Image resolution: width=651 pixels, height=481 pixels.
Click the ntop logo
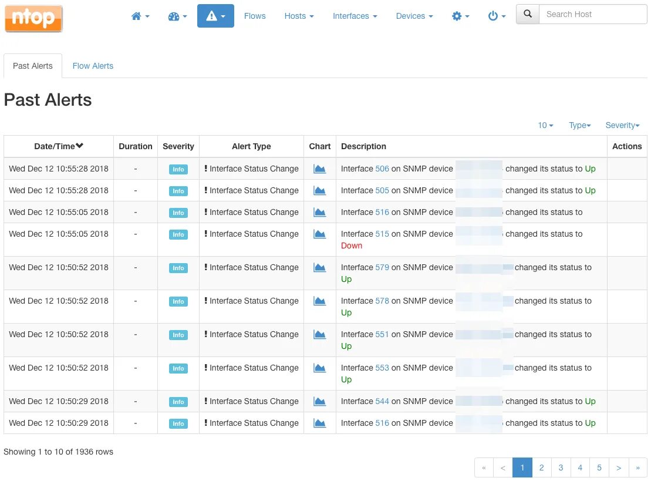(x=33, y=18)
